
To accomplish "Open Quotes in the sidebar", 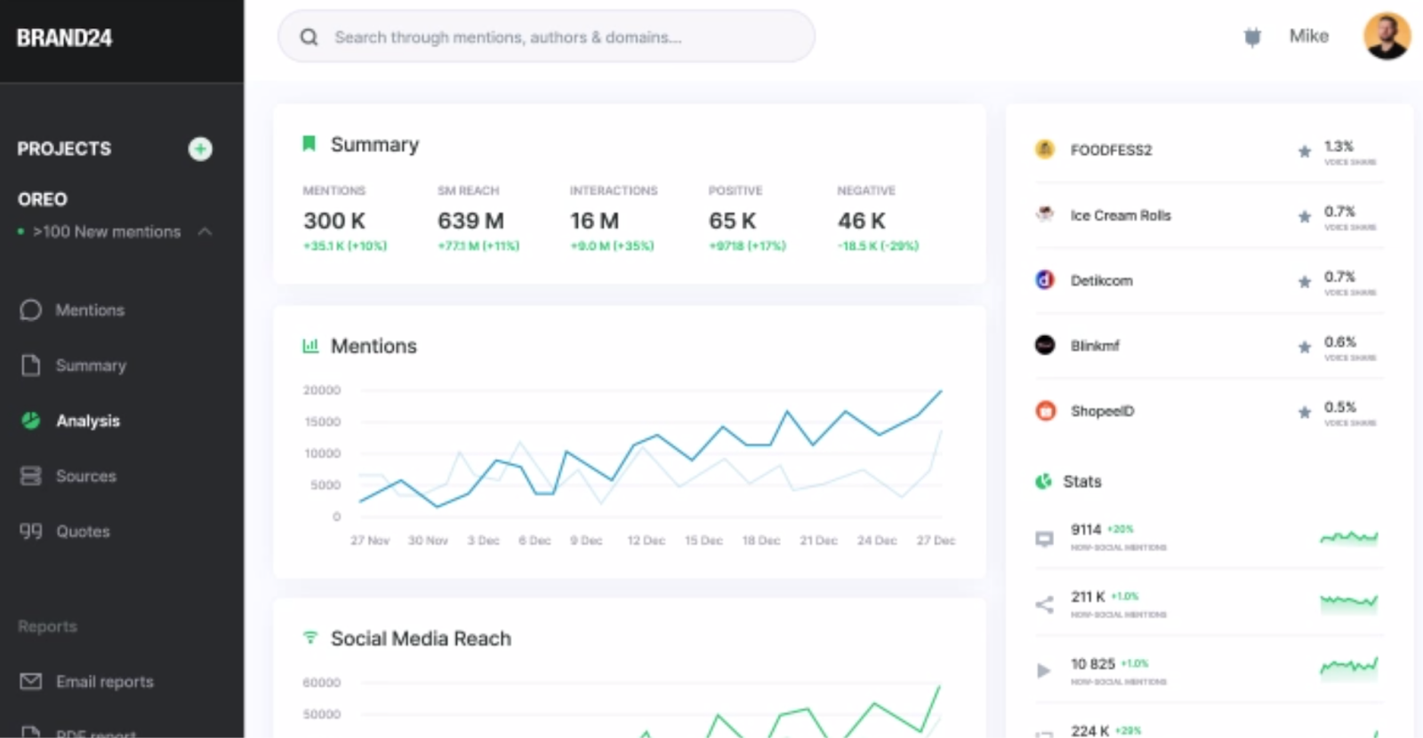I will [x=83, y=531].
